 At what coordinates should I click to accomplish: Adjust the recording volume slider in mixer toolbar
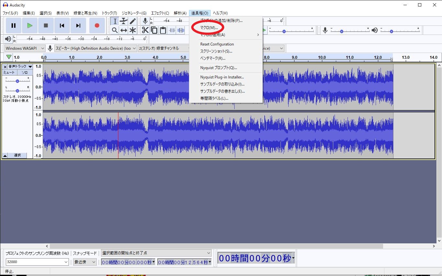click(350, 31)
